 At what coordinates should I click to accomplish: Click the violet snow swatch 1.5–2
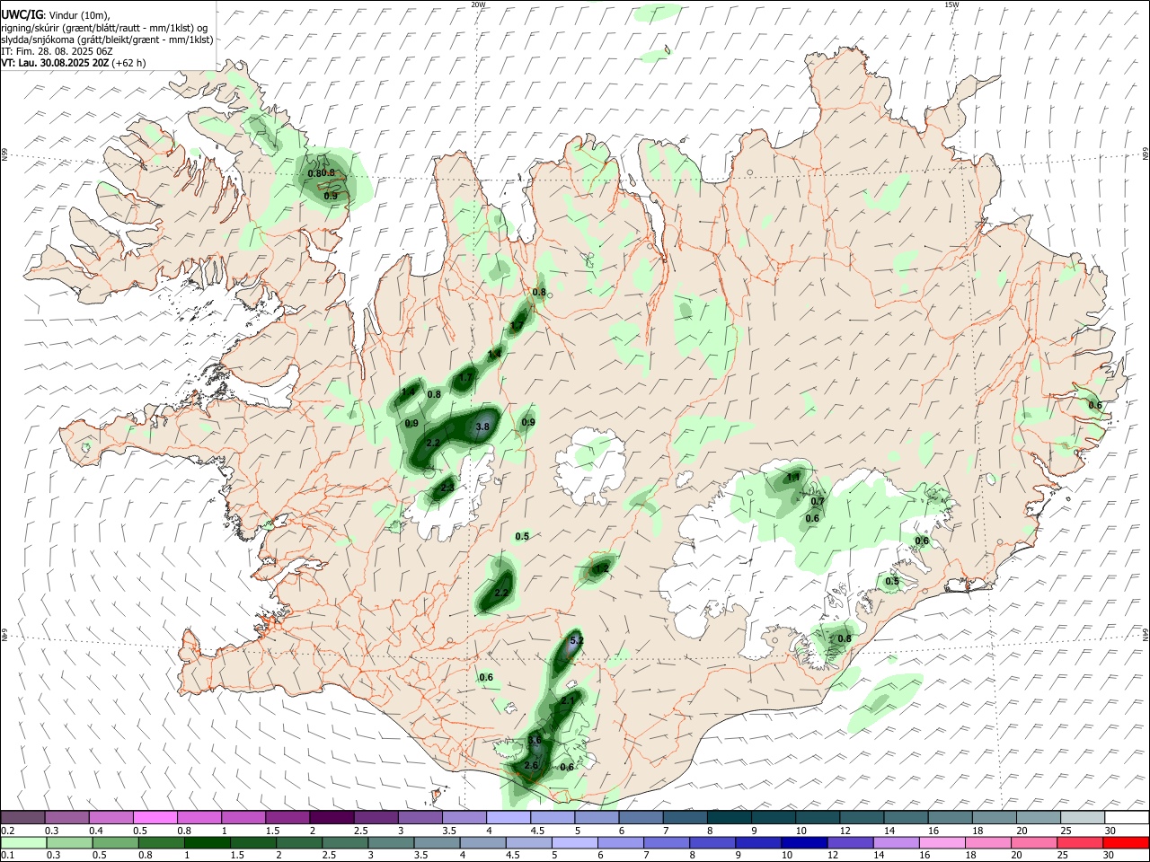coord(287,817)
